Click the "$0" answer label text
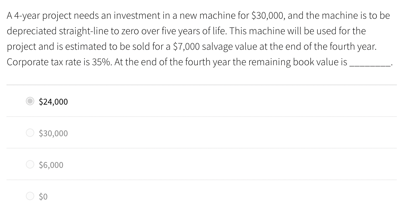Screen dimensions: 404x215 coord(43,197)
